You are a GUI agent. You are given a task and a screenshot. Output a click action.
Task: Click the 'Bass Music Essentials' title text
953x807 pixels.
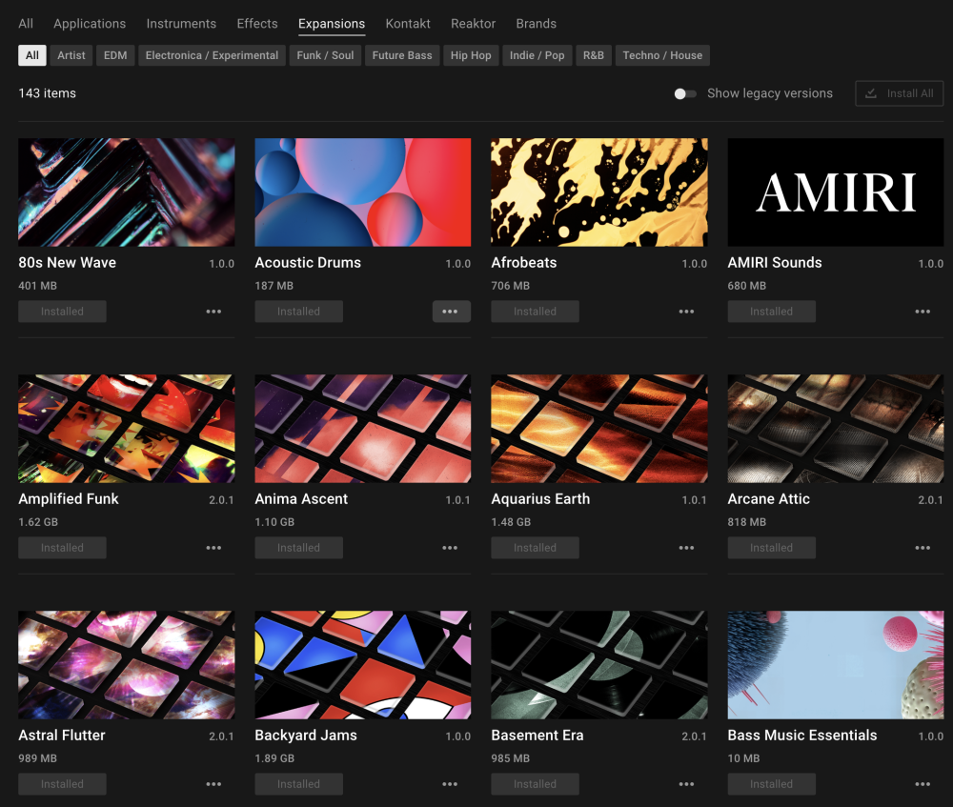pyautogui.click(x=802, y=736)
